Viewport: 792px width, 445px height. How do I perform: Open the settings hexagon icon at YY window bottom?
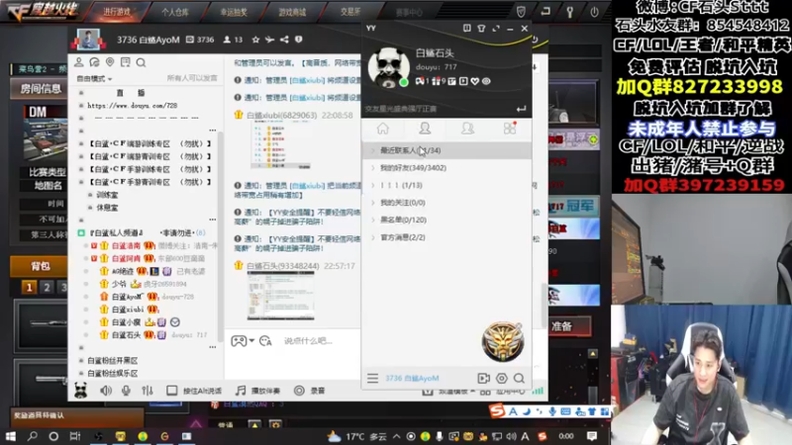point(502,378)
